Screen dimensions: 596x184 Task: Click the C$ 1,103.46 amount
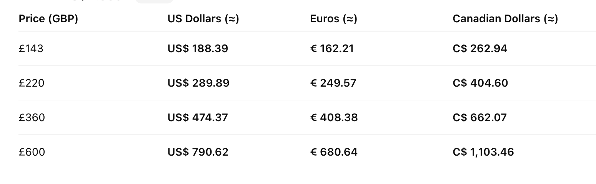coord(483,152)
